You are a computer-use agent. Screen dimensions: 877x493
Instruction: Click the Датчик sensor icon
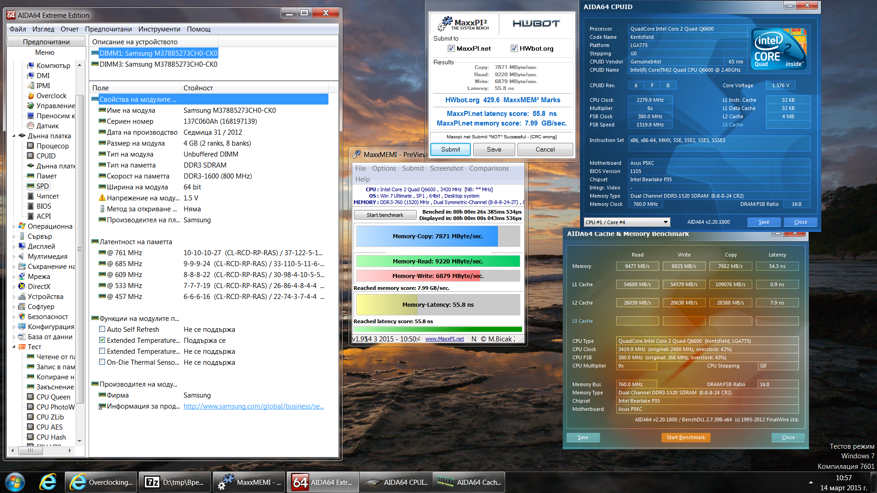pos(31,126)
